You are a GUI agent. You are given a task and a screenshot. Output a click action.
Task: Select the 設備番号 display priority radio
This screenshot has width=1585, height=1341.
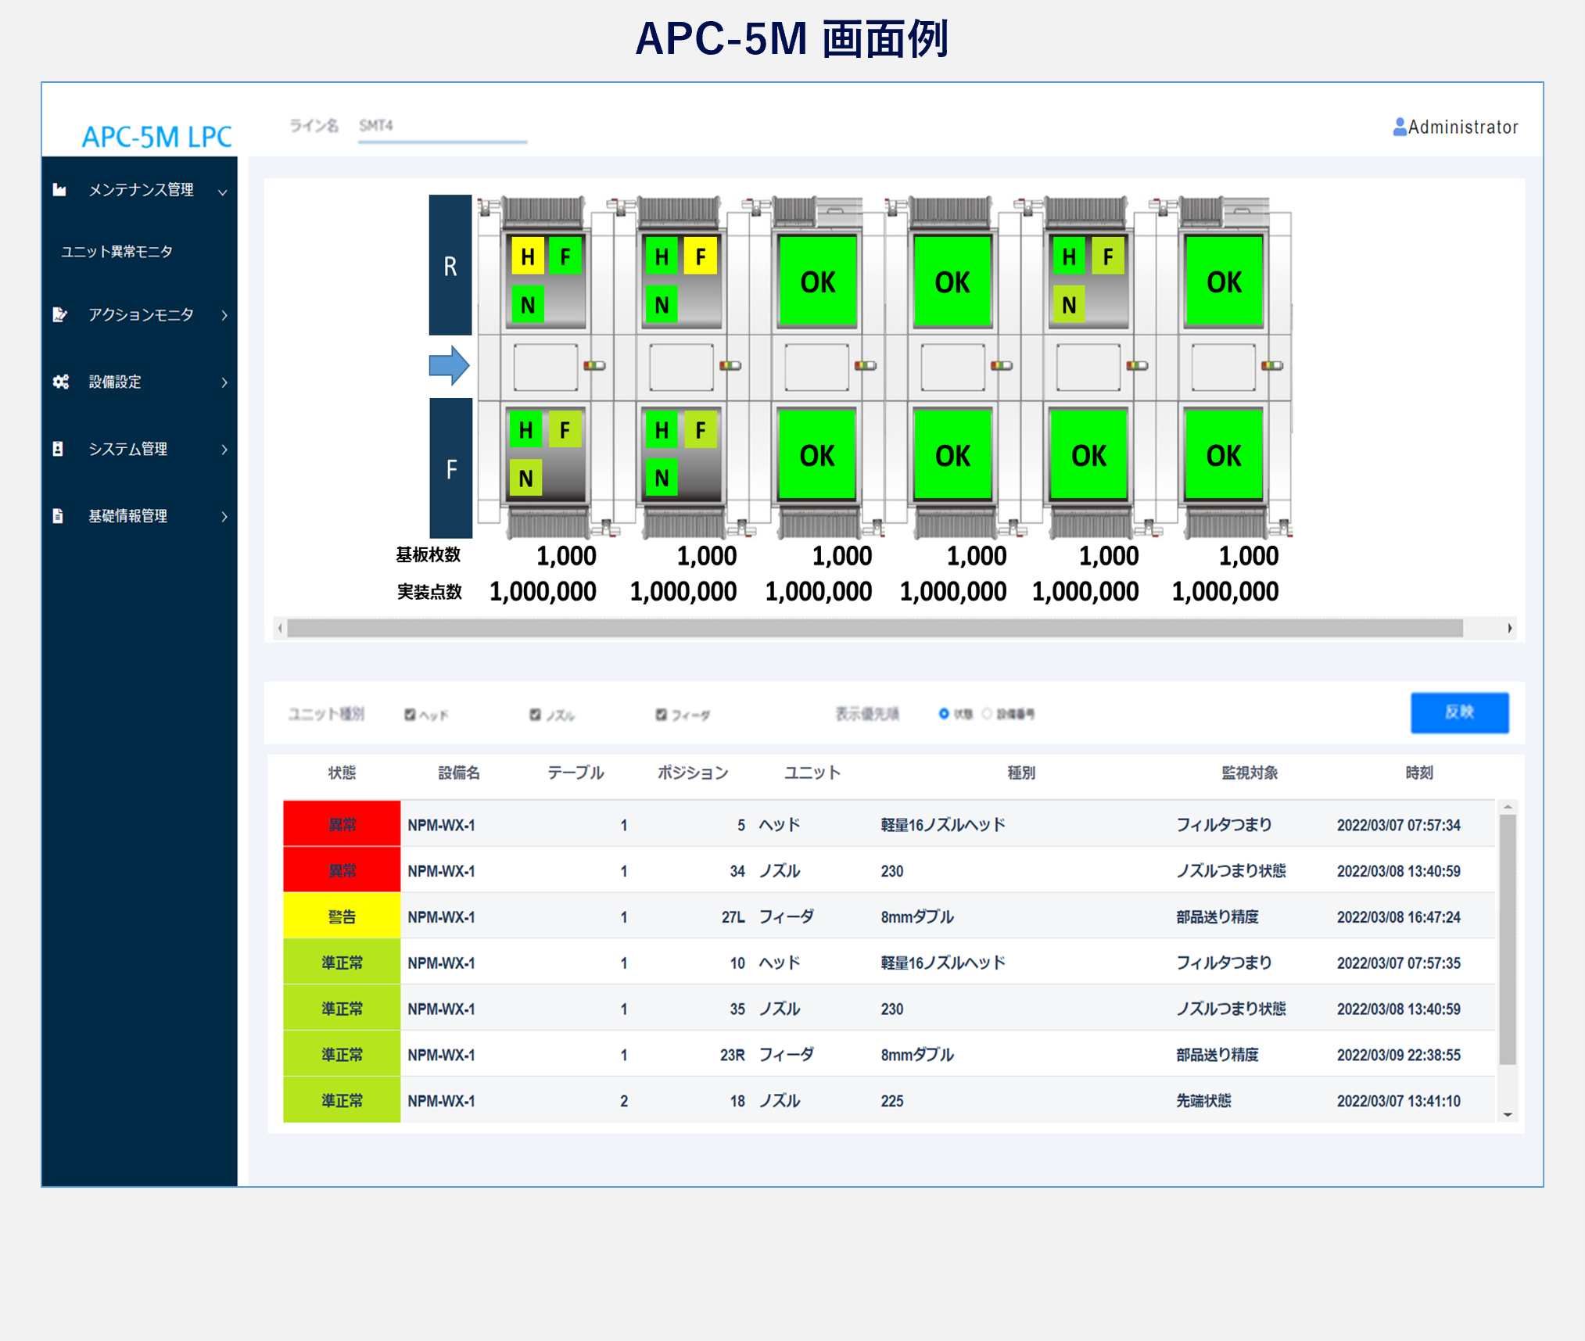(987, 714)
